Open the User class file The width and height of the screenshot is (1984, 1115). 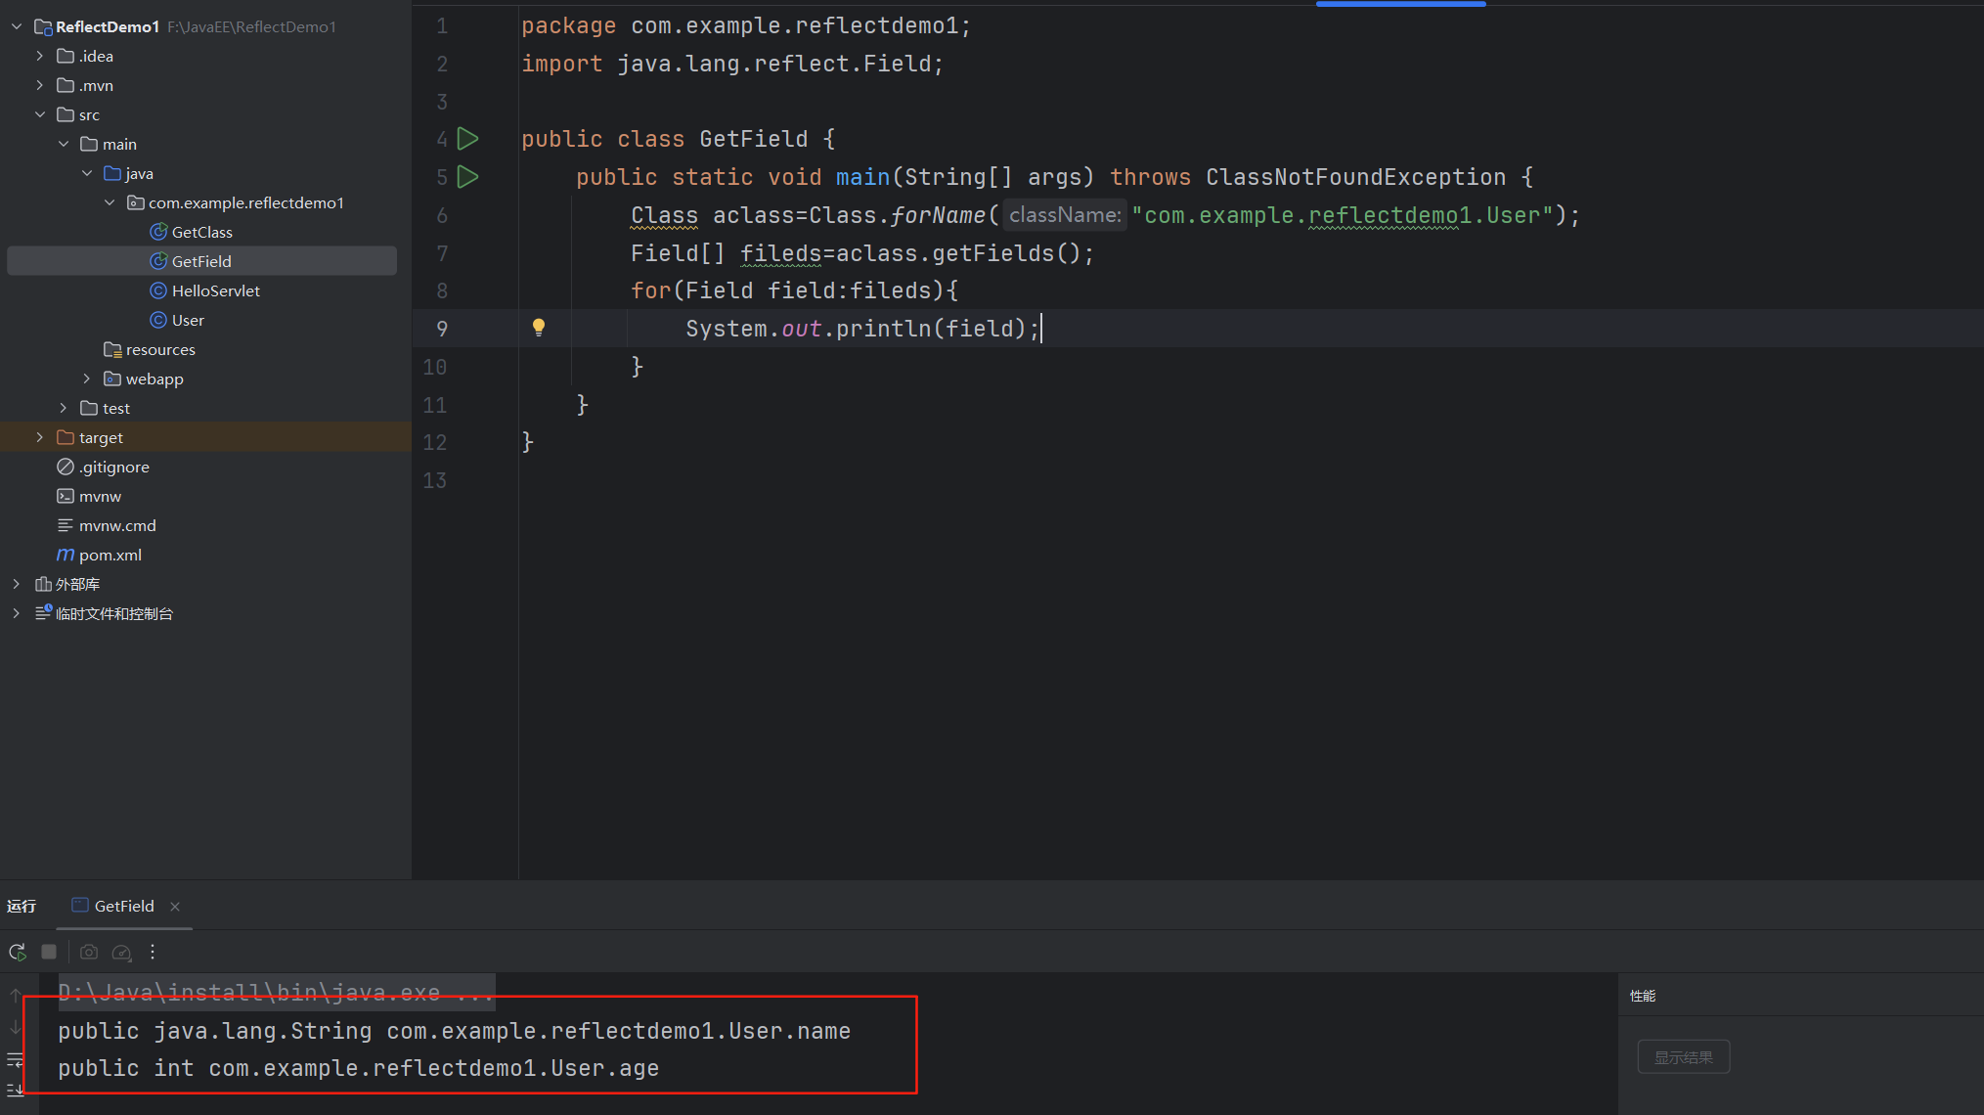point(188,320)
